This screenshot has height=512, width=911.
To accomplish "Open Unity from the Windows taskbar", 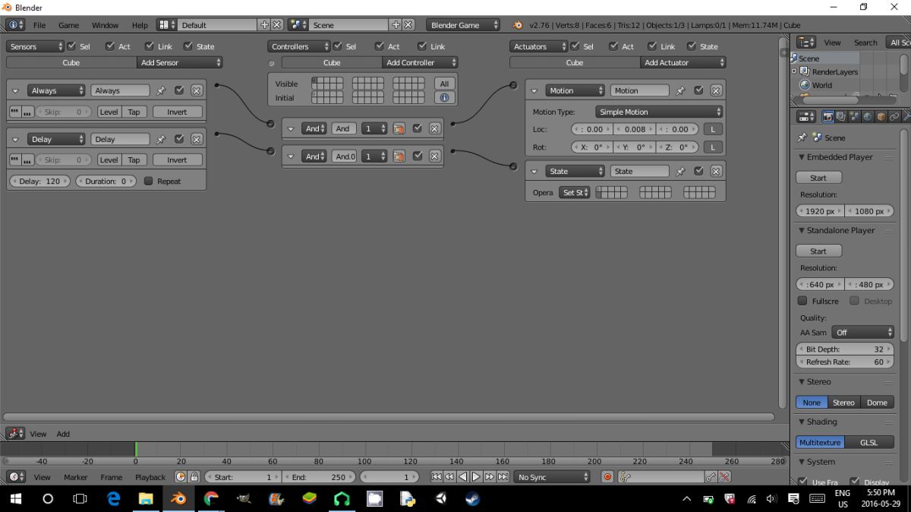I will click(x=440, y=499).
